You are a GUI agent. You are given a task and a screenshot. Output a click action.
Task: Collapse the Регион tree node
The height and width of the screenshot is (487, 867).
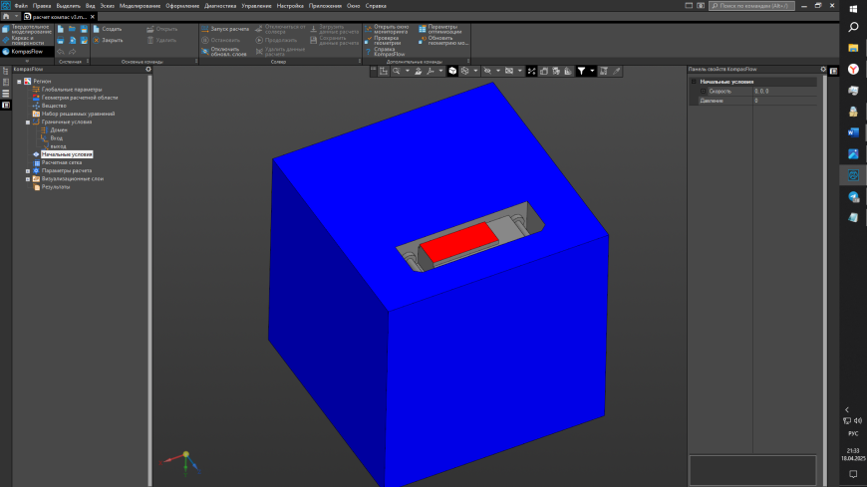pyautogui.click(x=19, y=82)
